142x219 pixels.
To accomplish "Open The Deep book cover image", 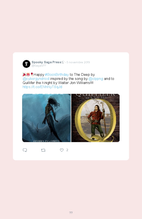I will pos(46,118).
